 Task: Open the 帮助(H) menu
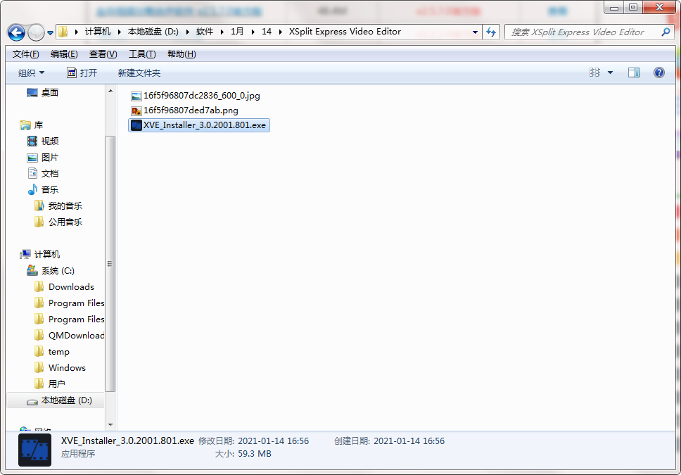click(182, 54)
